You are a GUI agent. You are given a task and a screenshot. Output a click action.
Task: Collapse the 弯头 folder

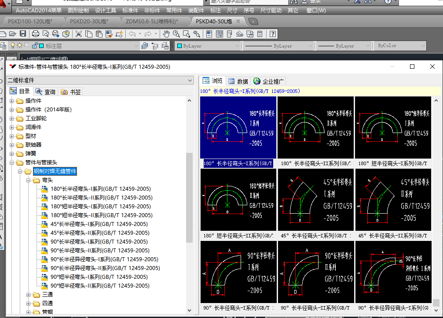pos(28,180)
